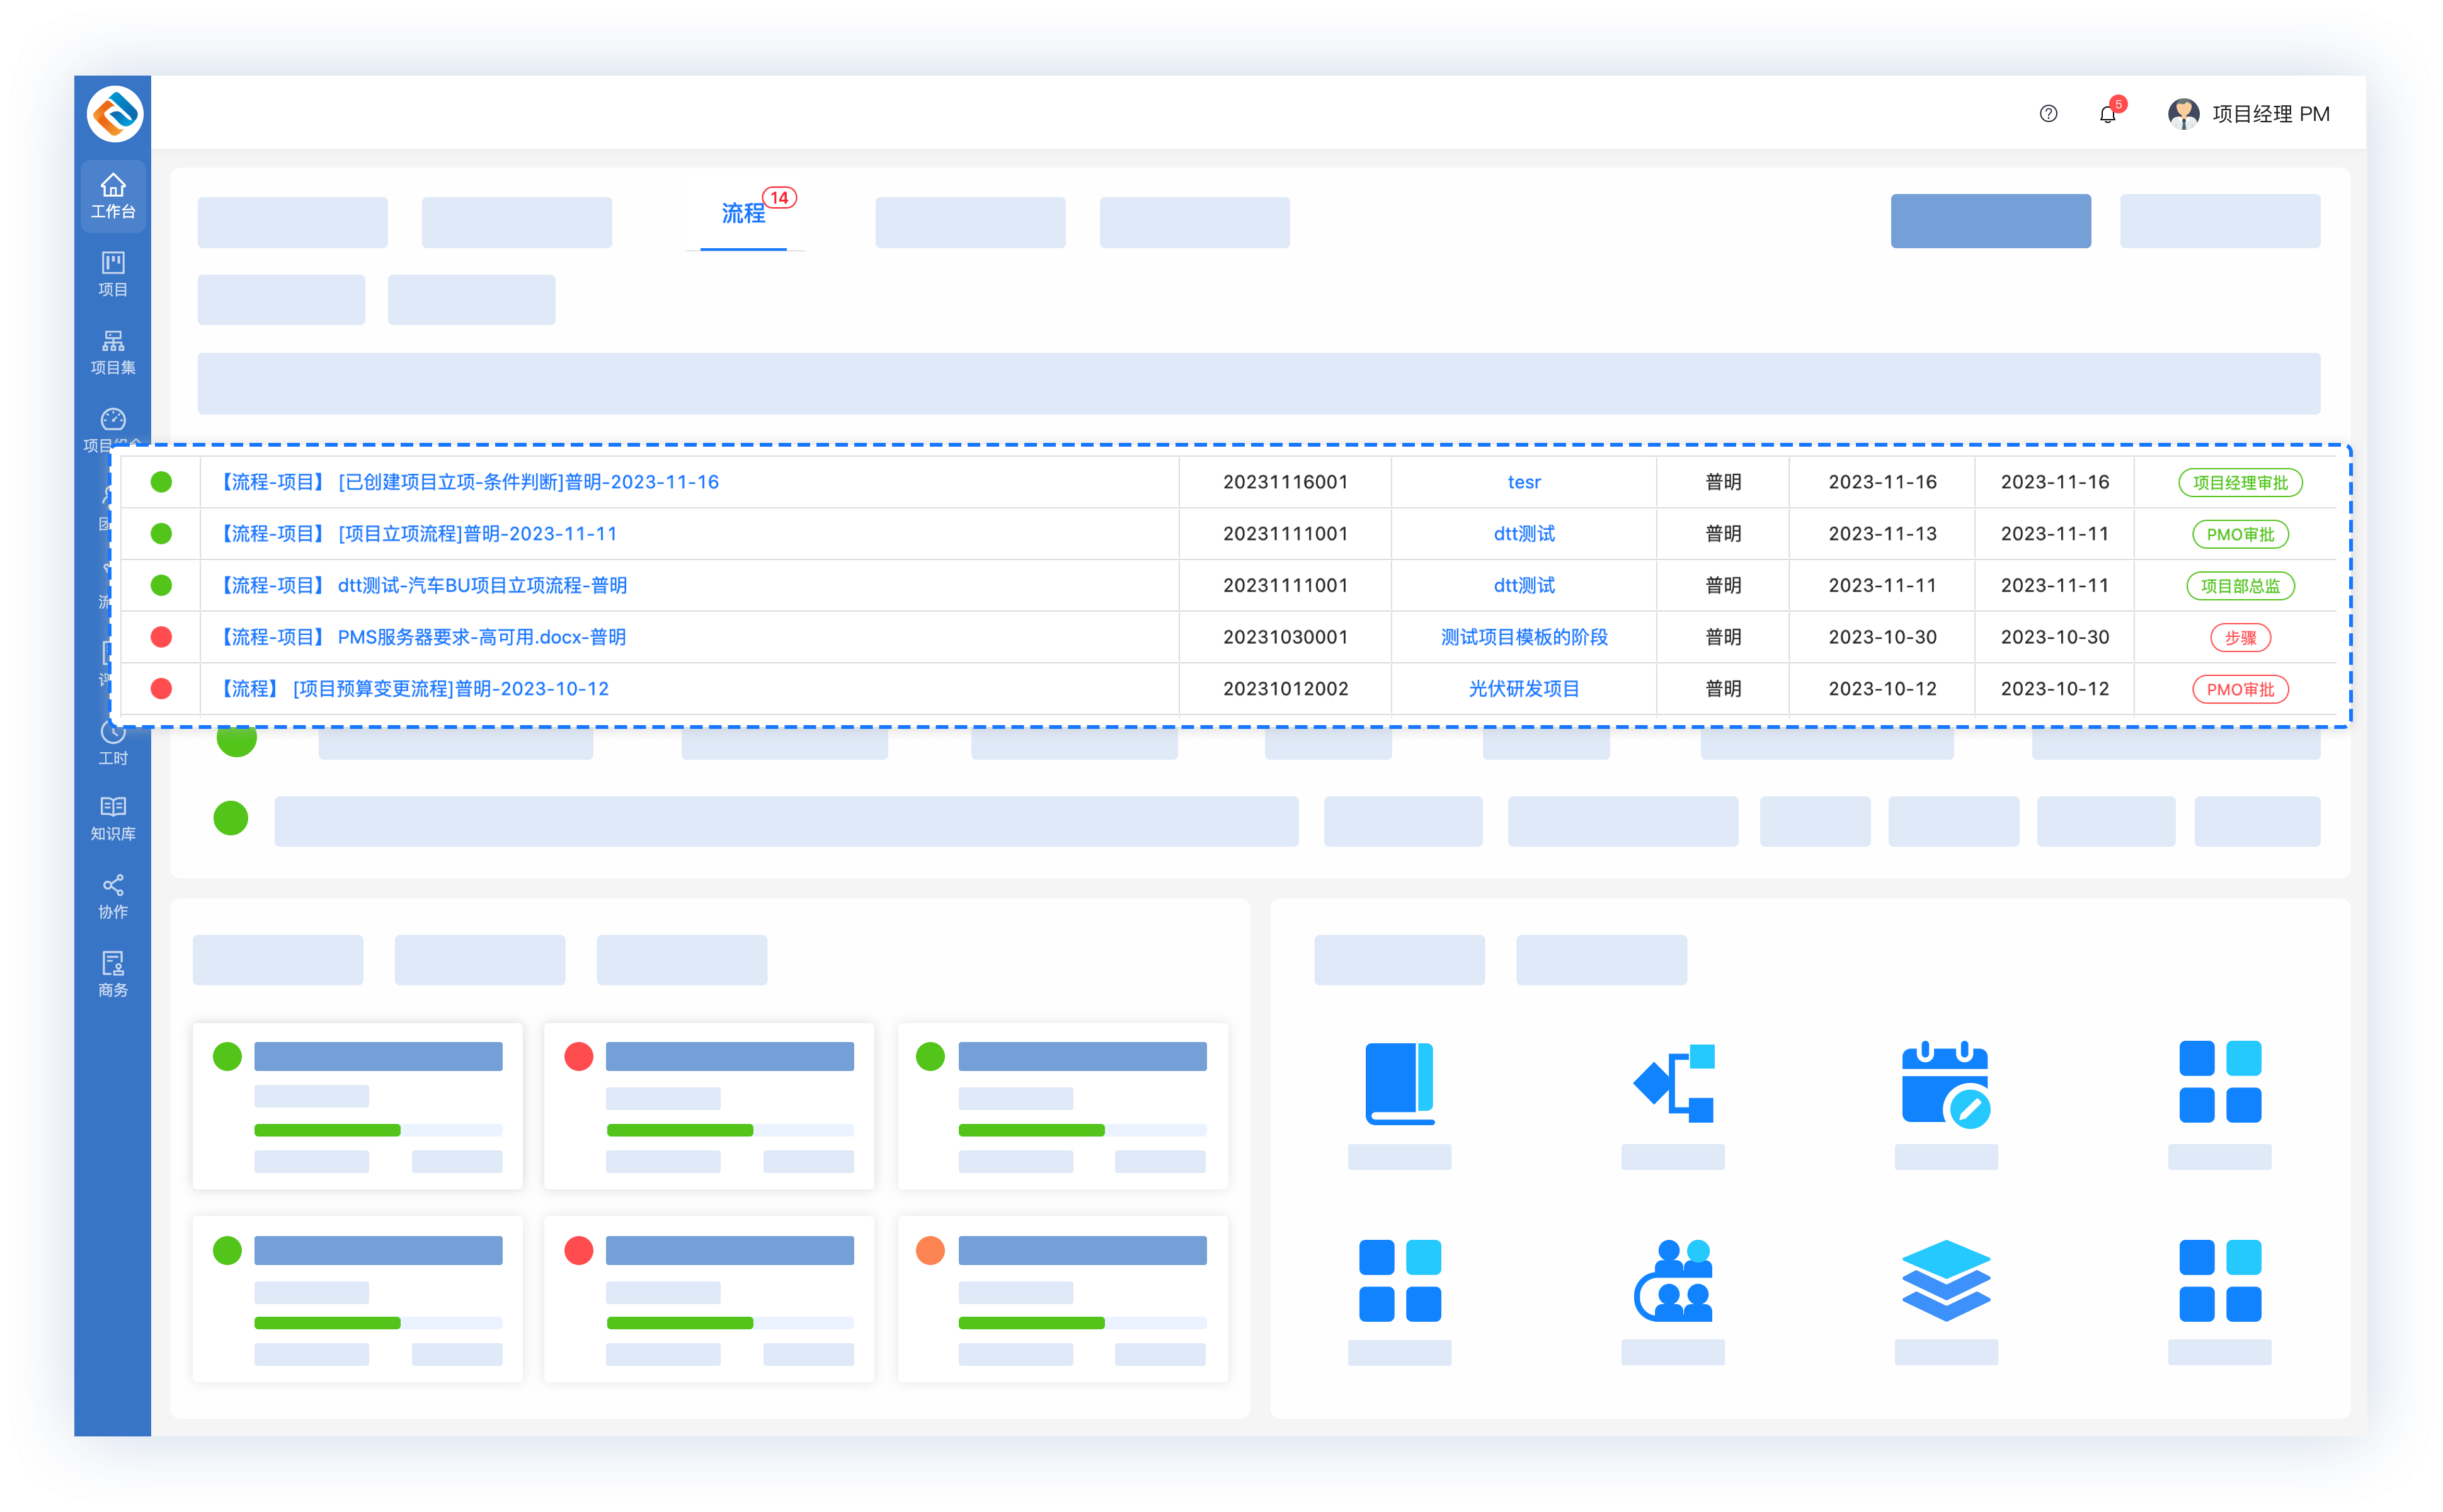
Task: Click the team members group shortcut icon
Action: [1672, 1280]
